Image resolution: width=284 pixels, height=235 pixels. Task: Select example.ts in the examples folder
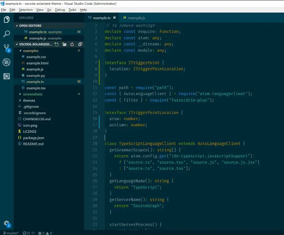point(49,82)
